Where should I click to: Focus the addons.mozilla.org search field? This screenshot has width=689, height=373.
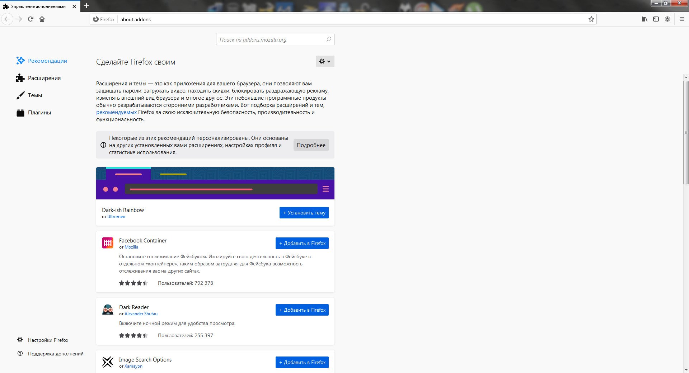pos(271,39)
